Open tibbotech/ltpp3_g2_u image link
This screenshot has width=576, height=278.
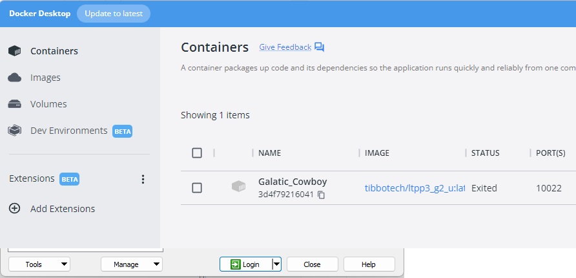click(x=415, y=188)
